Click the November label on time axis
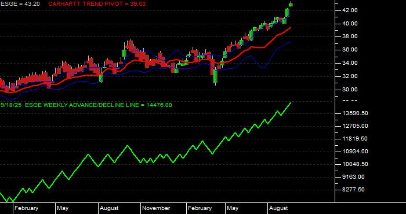406x214 pixels. [x=156, y=208]
